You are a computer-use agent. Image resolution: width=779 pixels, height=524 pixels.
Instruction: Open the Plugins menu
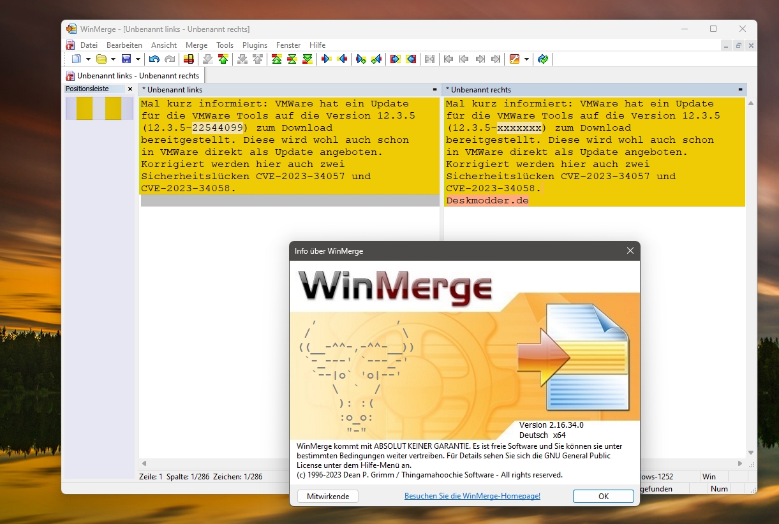point(255,45)
